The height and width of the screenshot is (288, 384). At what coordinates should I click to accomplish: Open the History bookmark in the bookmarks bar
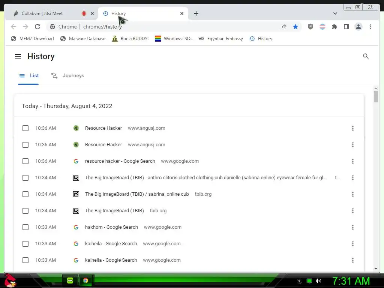(261, 39)
